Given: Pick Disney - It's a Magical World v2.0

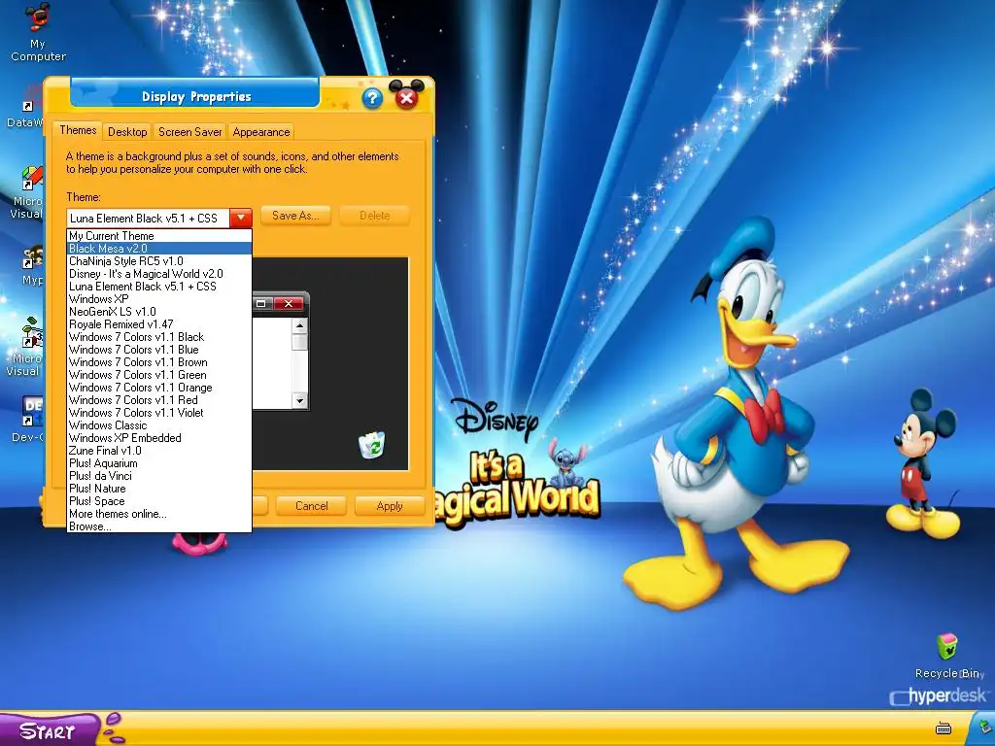Looking at the screenshot, I should tap(159, 274).
